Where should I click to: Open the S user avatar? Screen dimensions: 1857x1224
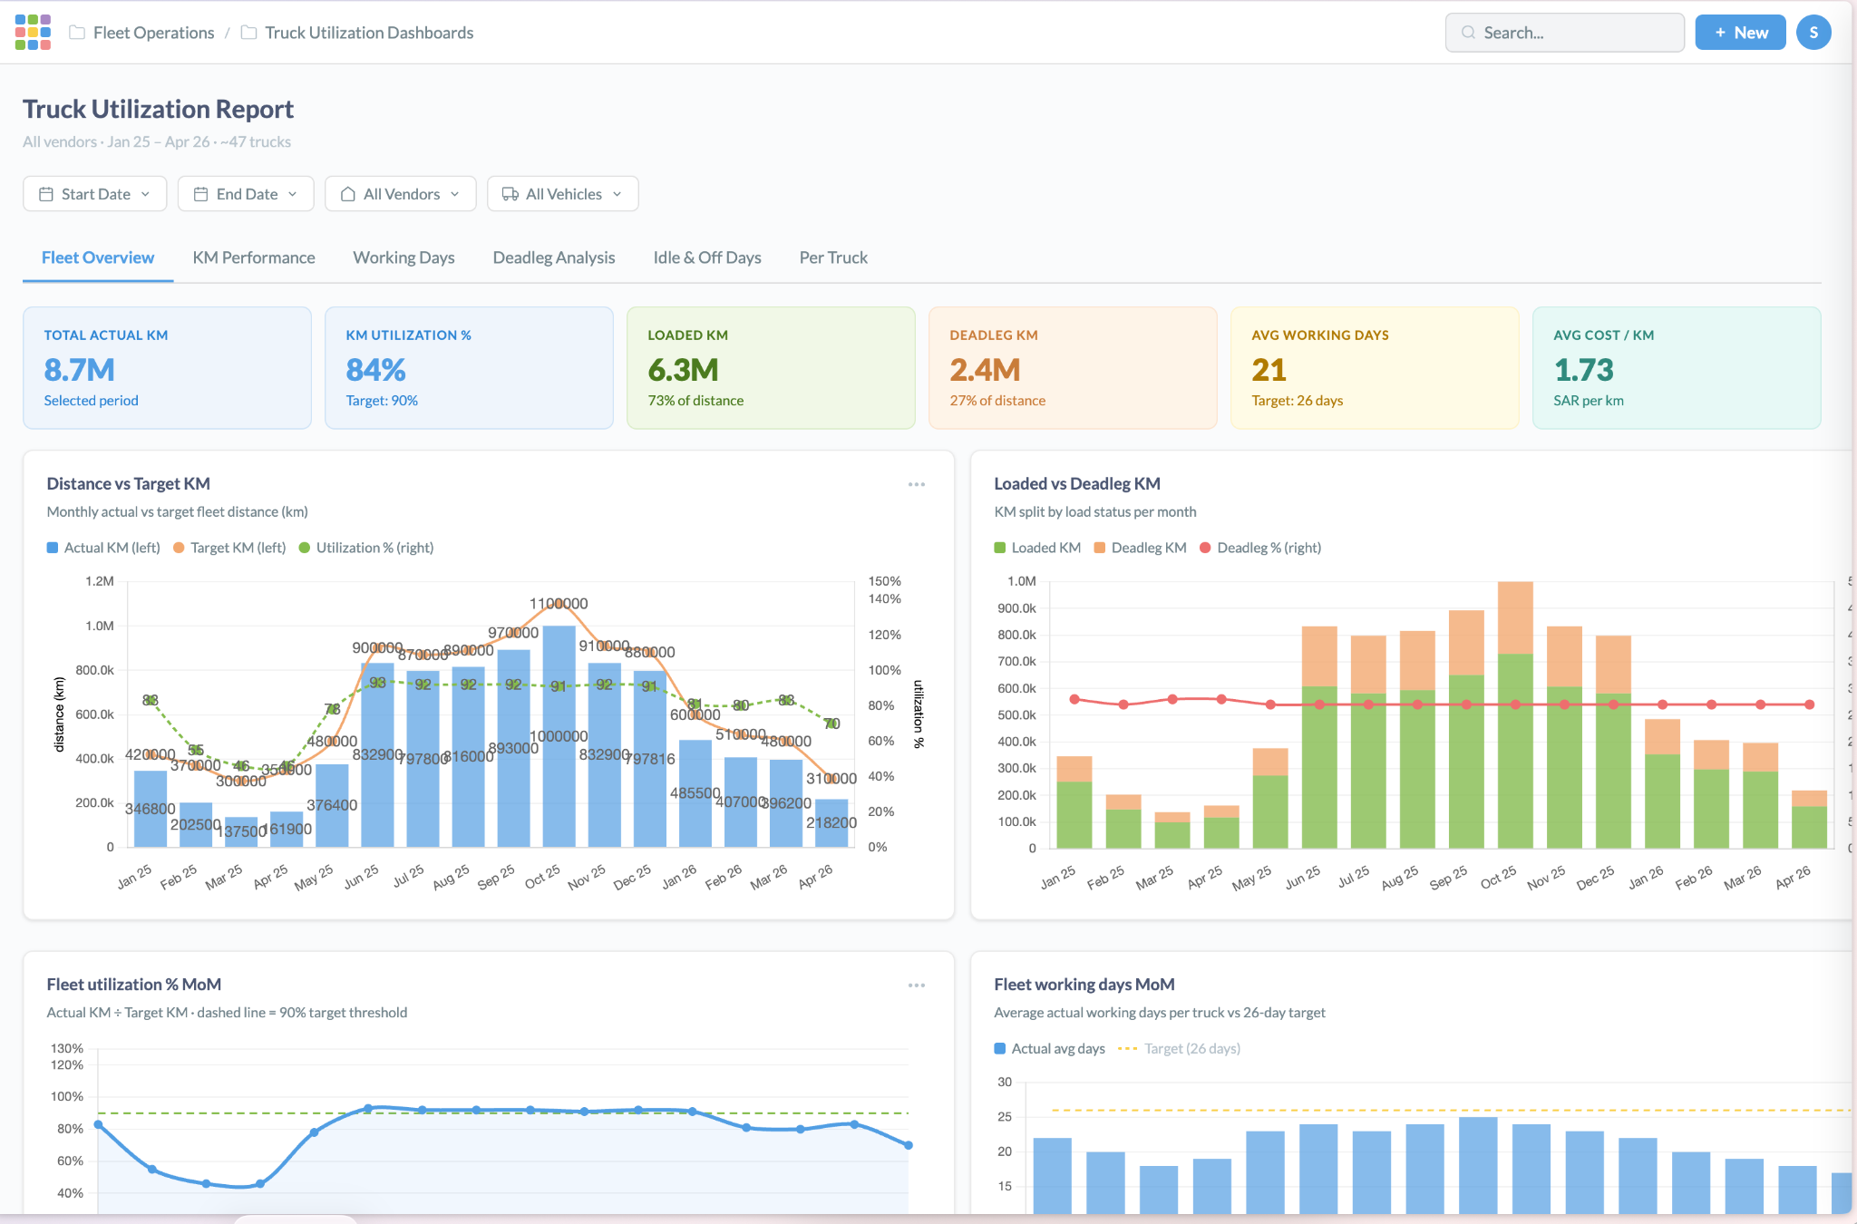pyautogui.click(x=1813, y=33)
